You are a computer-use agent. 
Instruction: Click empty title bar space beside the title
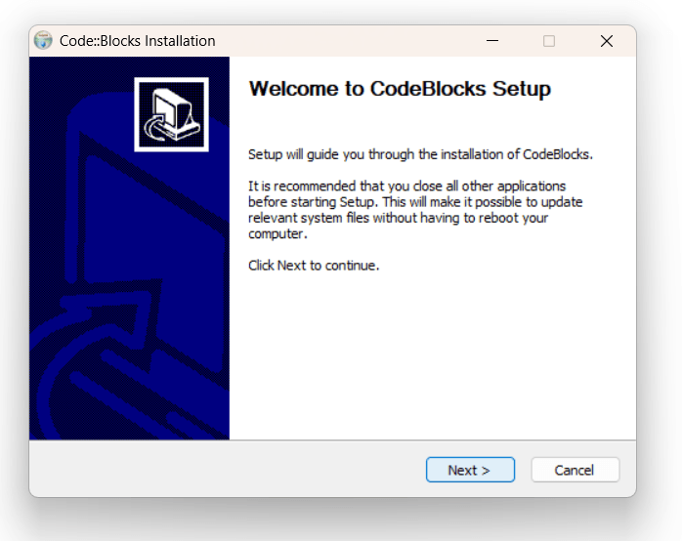[x=342, y=41]
